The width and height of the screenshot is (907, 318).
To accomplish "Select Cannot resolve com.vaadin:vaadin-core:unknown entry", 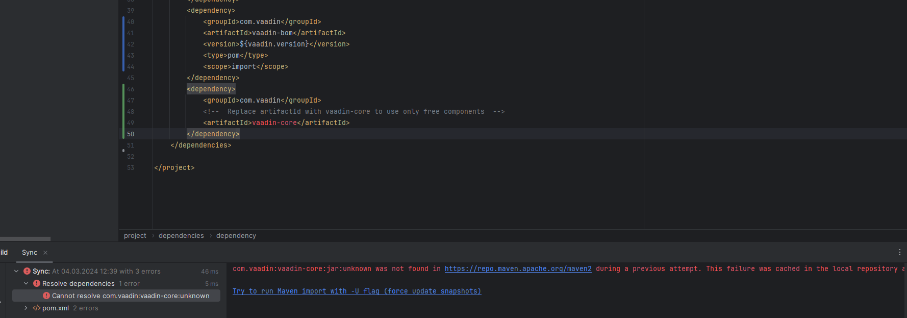I will coord(131,296).
